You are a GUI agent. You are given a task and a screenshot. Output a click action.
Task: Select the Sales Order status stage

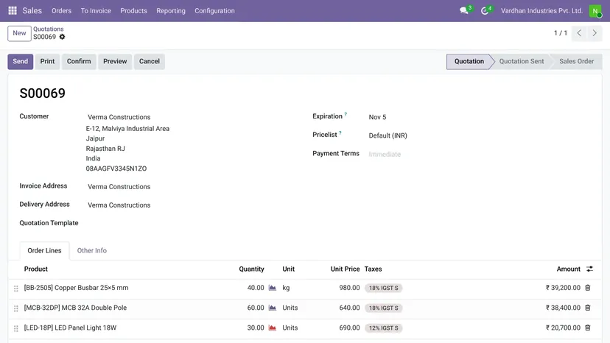[x=577, y=61]
